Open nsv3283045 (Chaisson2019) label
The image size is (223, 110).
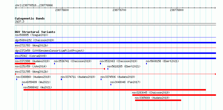click(151, 93)
